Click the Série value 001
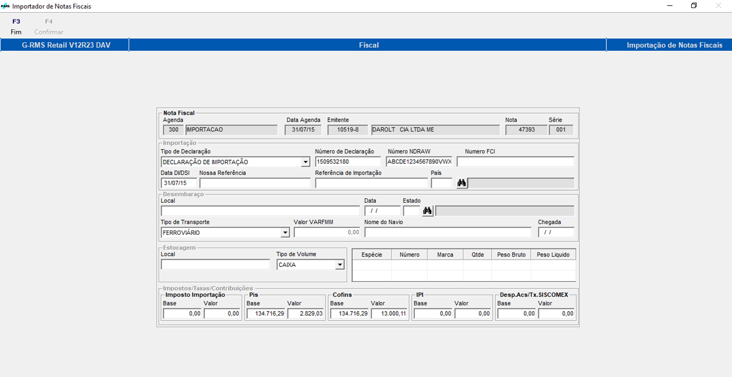732x377 pixels. (x=561, y=130)
